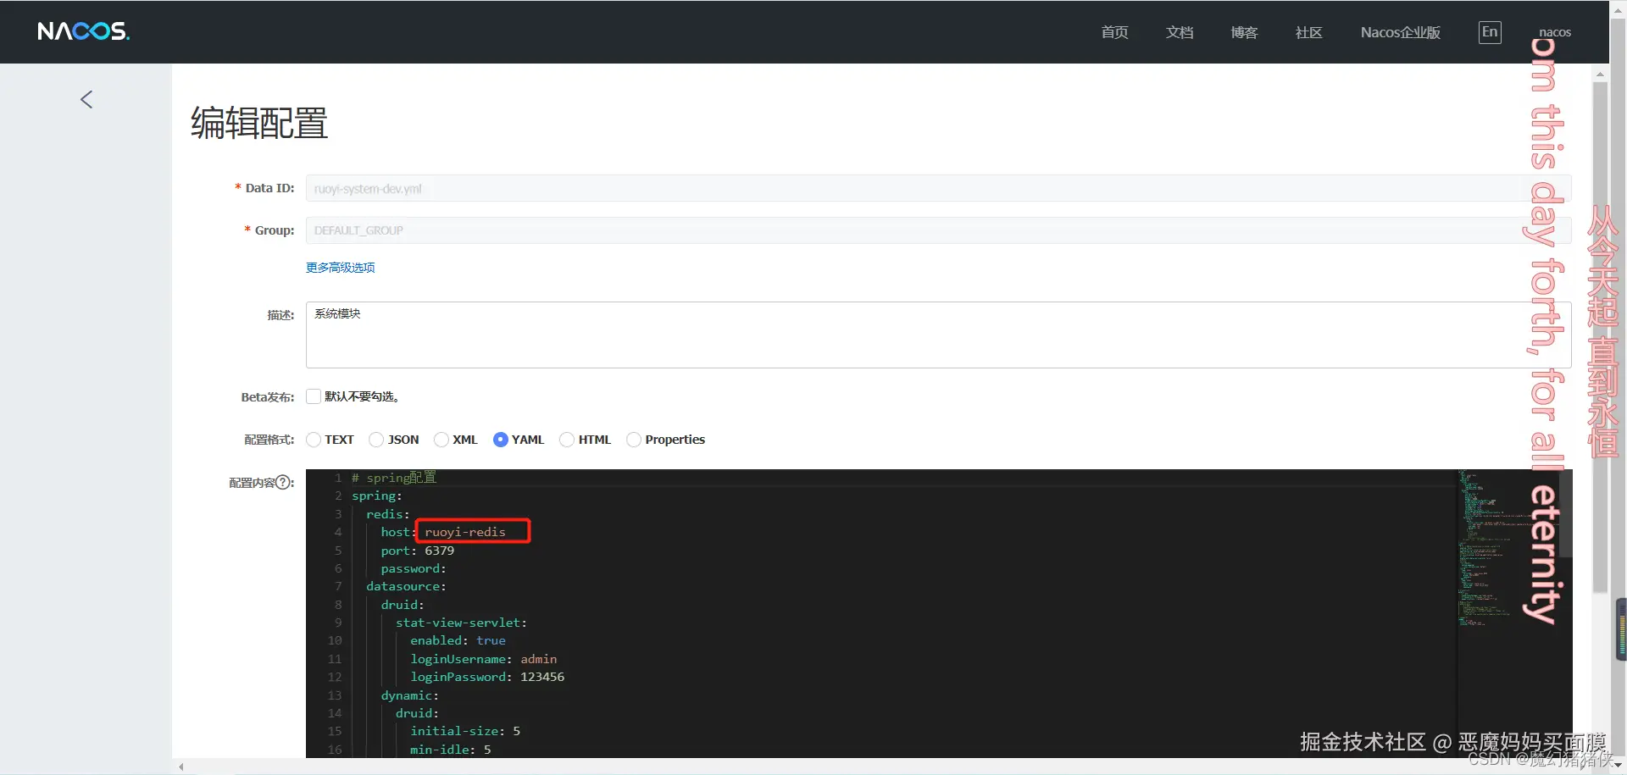Open the 文档 menu item
The image size is (1627, 775).
pyautogui.click(x=1180, y=32)
